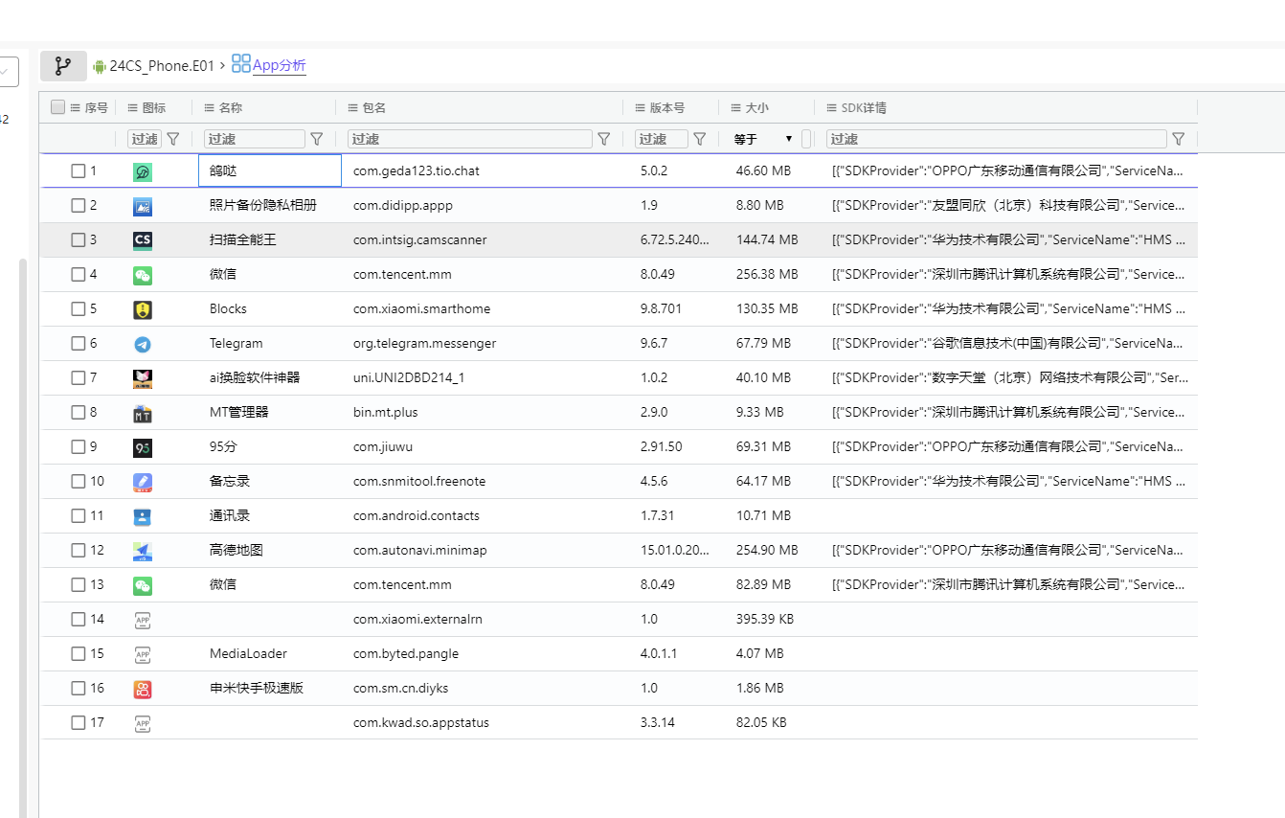Click the ai换脸软件神器 app icon
Screen dimensions: 1285x818
pos(143,378)
